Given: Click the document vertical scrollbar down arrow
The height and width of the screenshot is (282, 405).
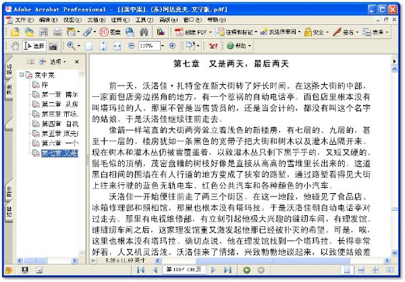Looking at the screenshot, I should tap(394, 252).
